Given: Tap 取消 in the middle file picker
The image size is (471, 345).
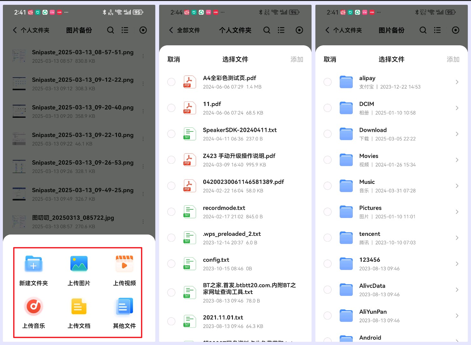Looking at the screenshot, I should point(174,59).
